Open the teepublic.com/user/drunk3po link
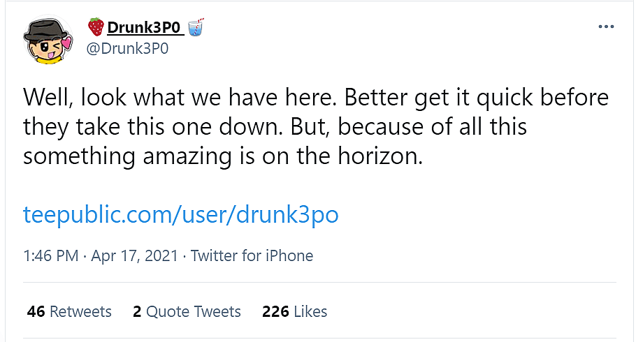This screenshot has width=636, height=342. coord(181,214)
